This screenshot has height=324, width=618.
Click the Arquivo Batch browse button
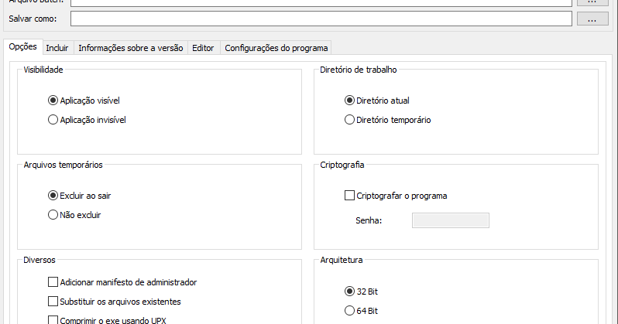[x=592, y=2]
